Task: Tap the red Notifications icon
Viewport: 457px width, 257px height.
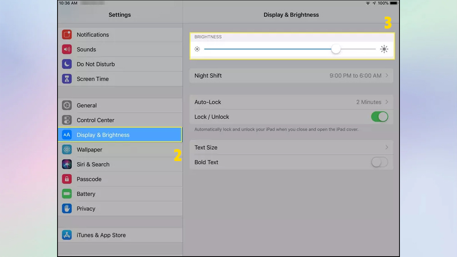Action: point(67,35)
